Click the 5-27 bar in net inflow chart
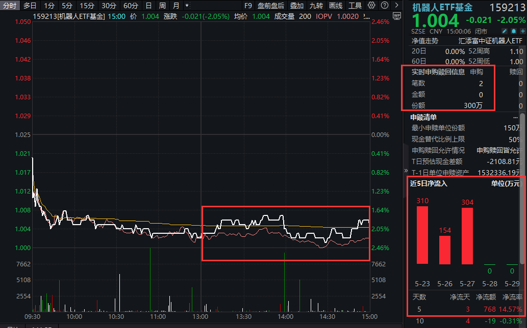Image resolution: width=527 pixels, height=328 pixels. [x=466, y=237]
